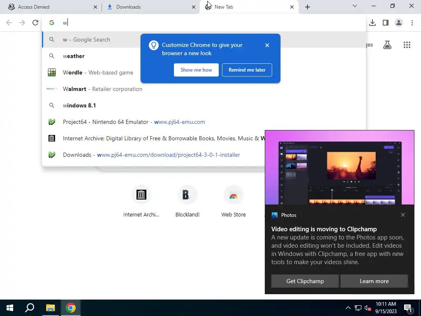Image resolution: width=421 pixels, height=316 pixels.
Task: Click the lightbulb icon in Chrome tip
Action: 154,45
